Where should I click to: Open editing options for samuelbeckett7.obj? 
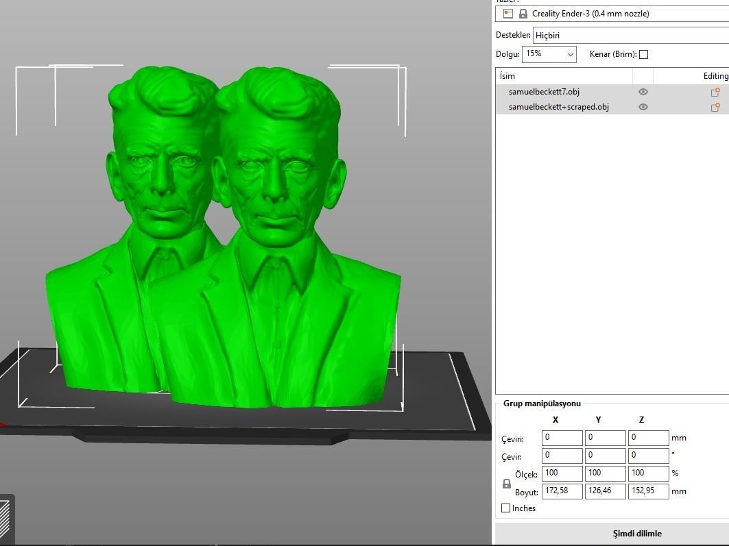click(x=715, y=92)
